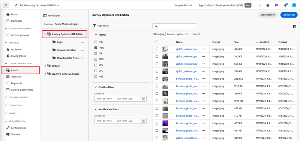Open the notifications bell icon
Viewport: 300px width, 141px height.
pyautogui.click(x=285, y=5)
